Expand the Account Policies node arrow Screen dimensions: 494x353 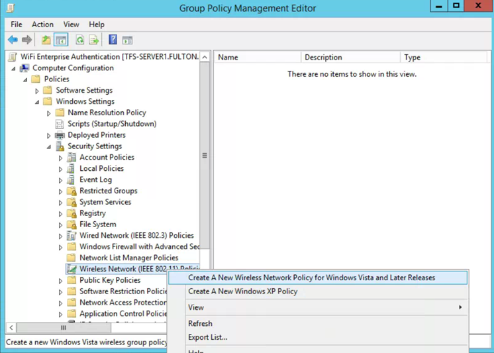61,158
